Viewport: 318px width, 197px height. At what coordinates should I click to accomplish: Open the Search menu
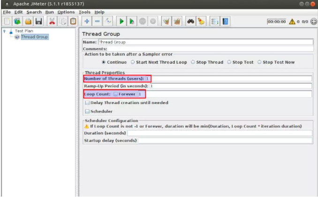click(x=34, y=12)
